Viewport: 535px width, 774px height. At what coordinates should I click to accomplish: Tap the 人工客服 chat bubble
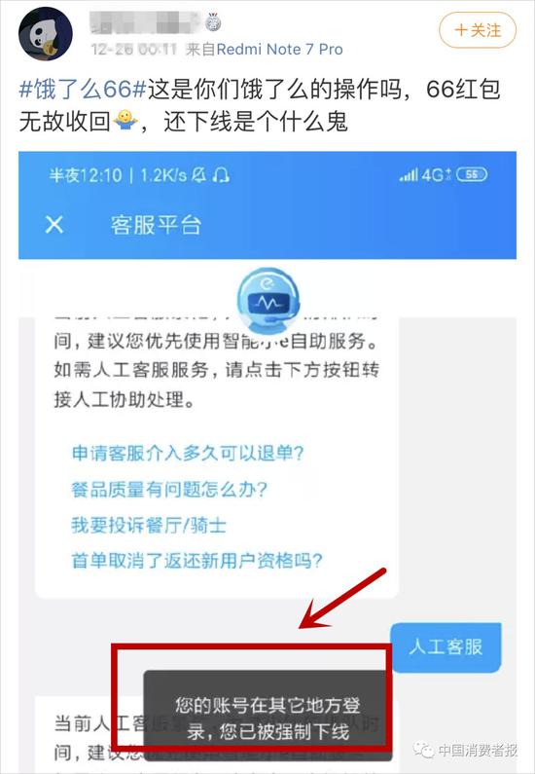[x=446, y=647]
